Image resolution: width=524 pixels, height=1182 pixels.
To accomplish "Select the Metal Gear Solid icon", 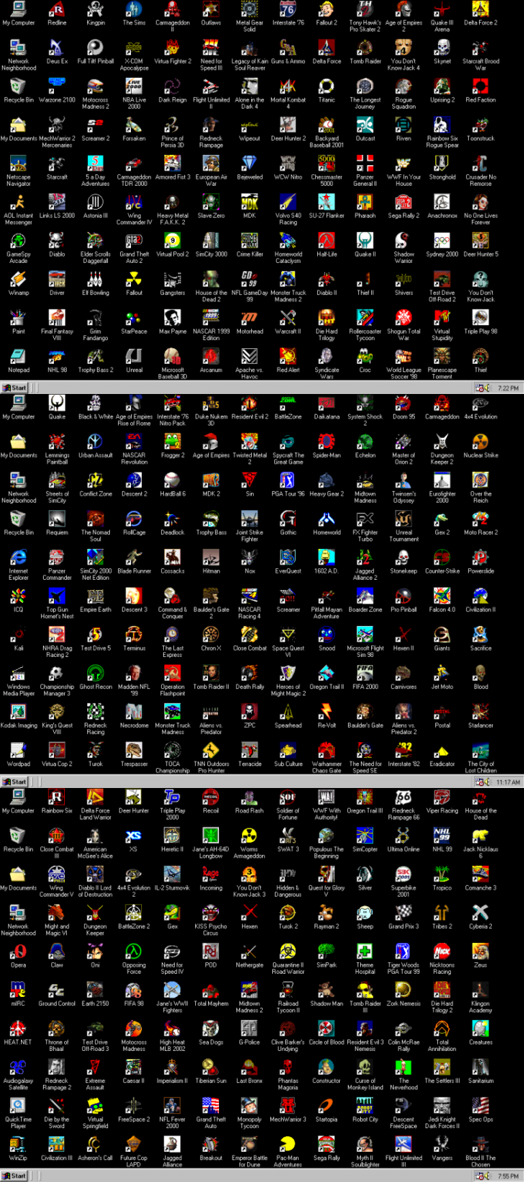I will pos(250,9).
